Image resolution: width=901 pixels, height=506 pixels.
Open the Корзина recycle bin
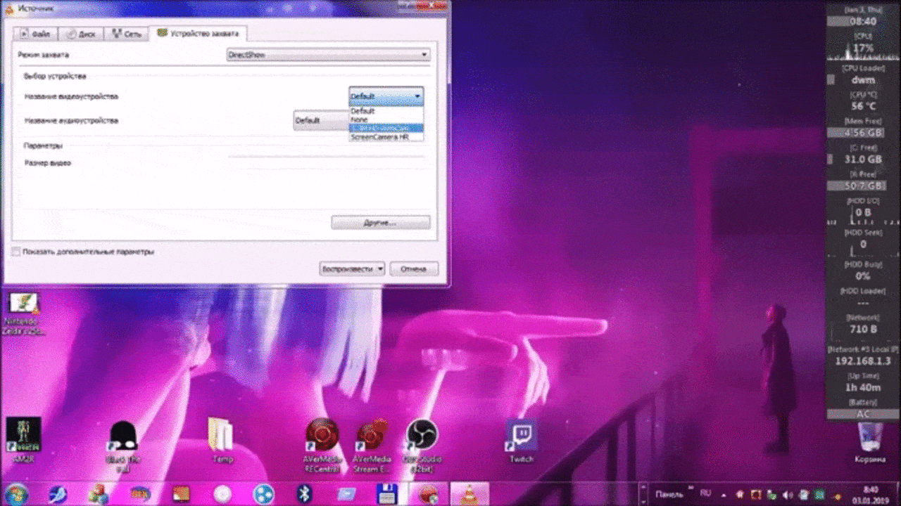pyautogui.click(x=871, y=443)
